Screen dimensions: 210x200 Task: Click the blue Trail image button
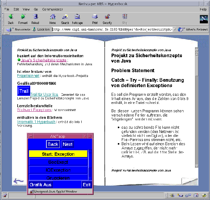pyautogui.click(x=24, y=91)
